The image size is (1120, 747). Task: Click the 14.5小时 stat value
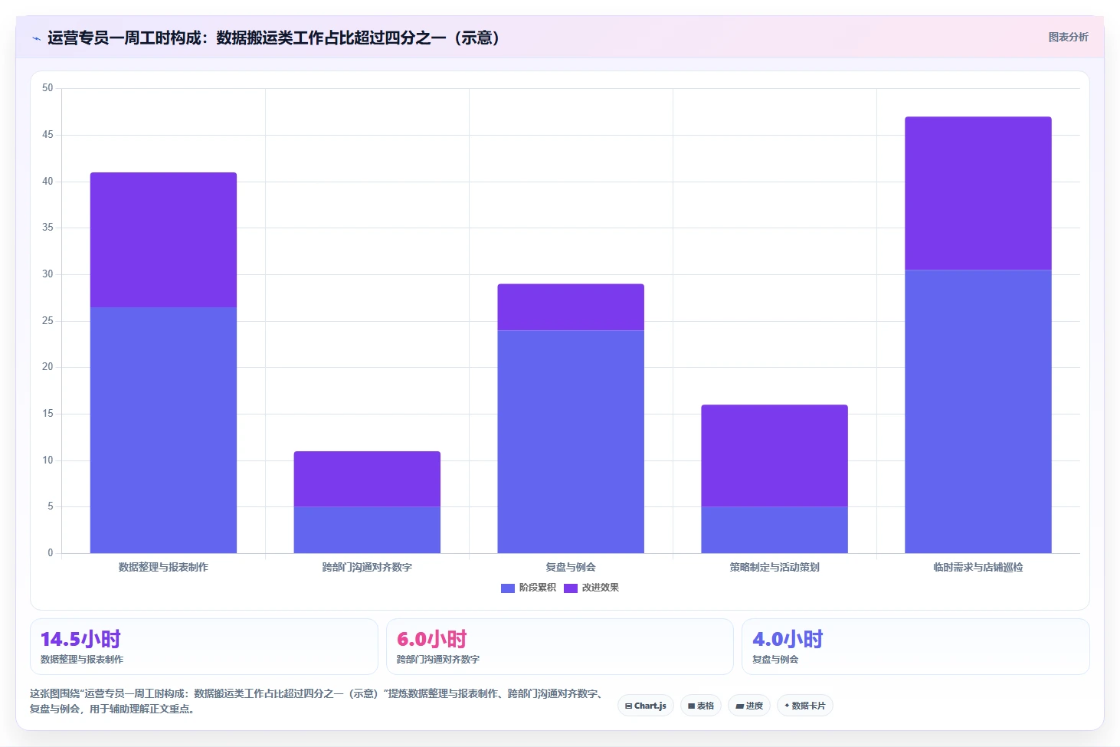(x=80, y=639)
